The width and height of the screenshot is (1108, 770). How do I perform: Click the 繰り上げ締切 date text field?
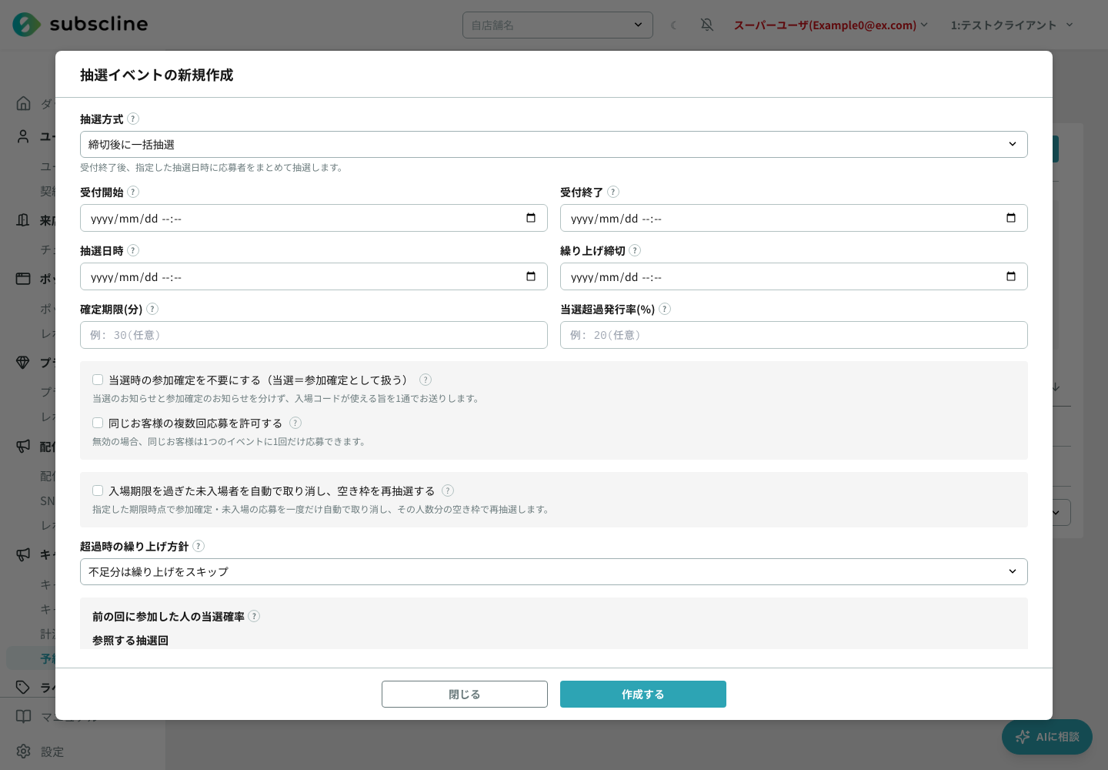coord(794,276)
